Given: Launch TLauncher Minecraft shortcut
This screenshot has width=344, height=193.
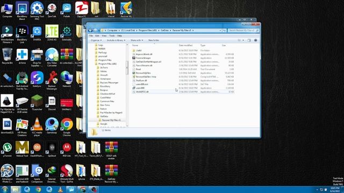Looking at the screenshot, I should [37, 102].
